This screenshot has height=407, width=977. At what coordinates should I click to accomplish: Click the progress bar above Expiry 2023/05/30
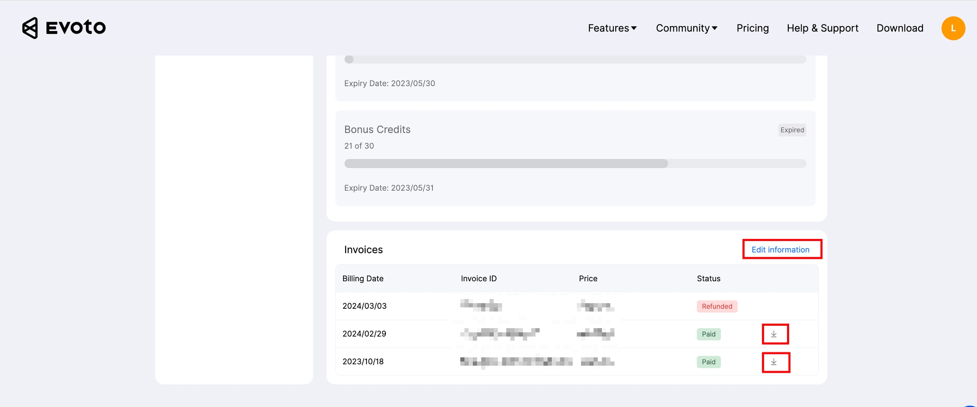(x=575, y=59)
